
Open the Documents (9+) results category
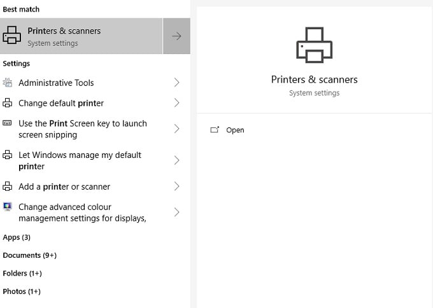point(29,255)
